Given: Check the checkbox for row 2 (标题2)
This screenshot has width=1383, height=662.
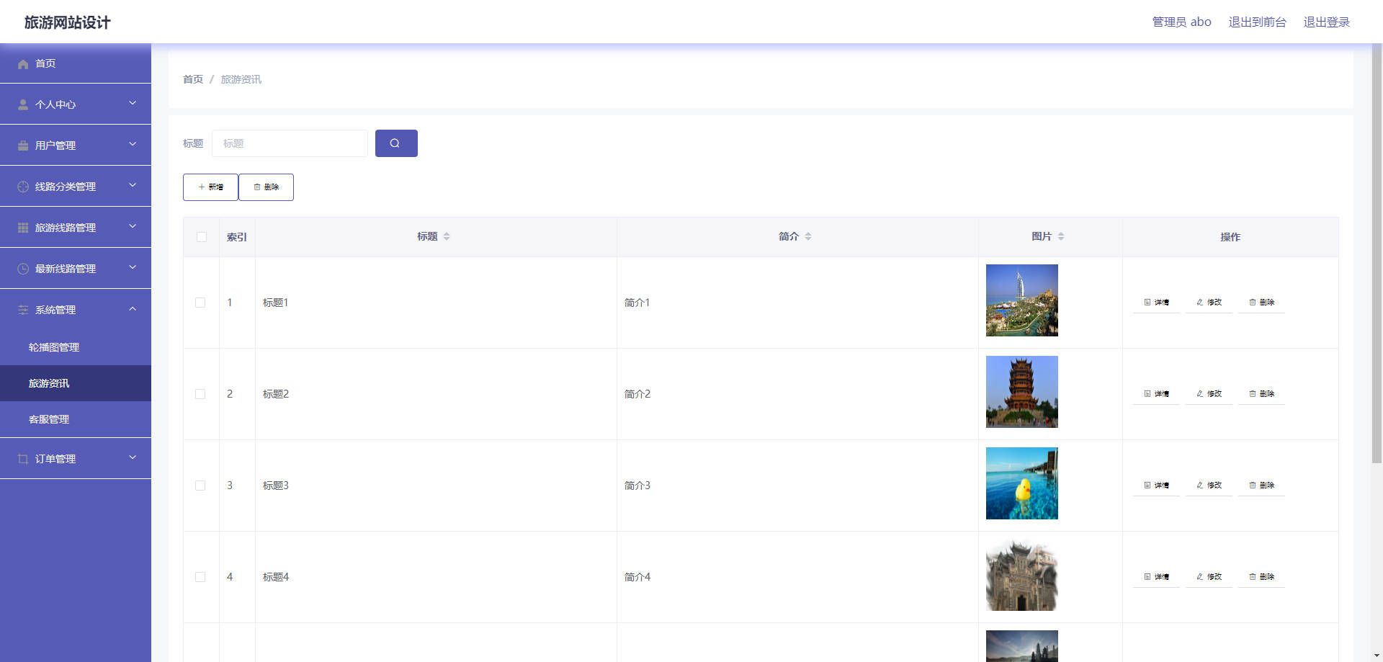Looking at the screenshot, I should point(200,394).
